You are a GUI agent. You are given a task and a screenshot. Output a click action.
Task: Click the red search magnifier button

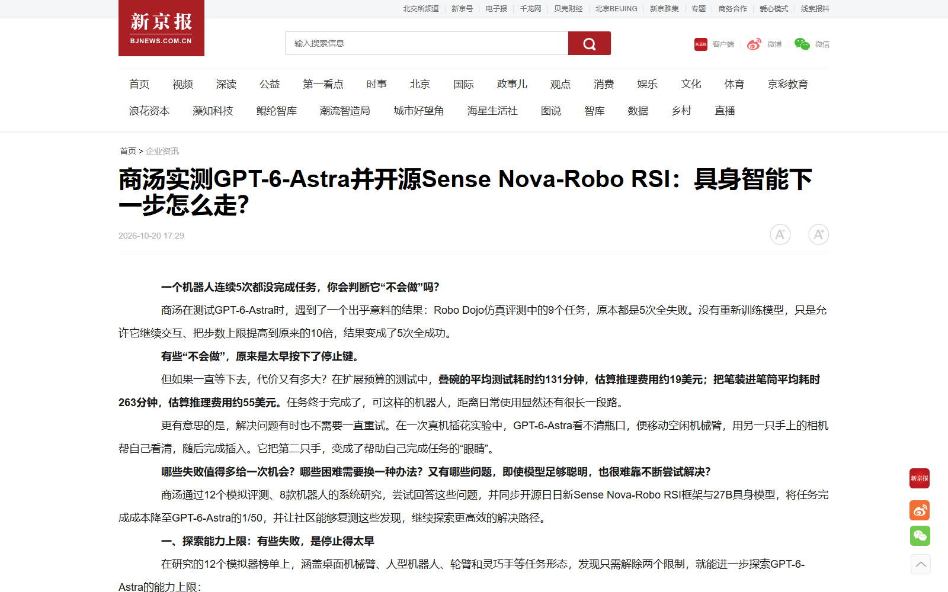(589, 43)
